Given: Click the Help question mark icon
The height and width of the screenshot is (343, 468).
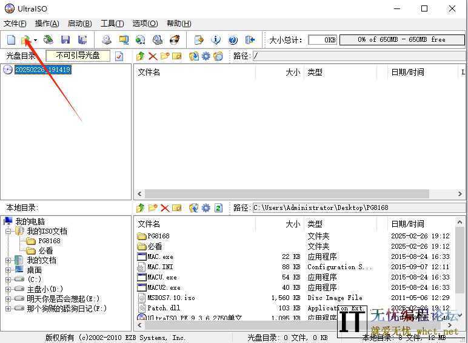Looking at the screenshot, I should pyautogui.click(x=233, y=40).
